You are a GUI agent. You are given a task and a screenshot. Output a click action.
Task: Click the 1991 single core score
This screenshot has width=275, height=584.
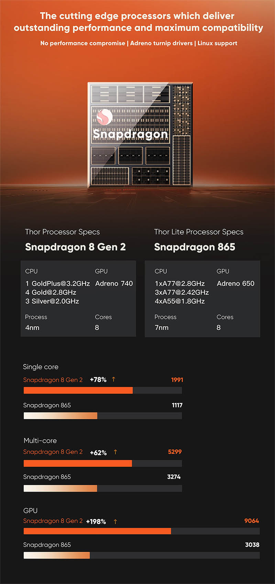click(x=177, y=380)
